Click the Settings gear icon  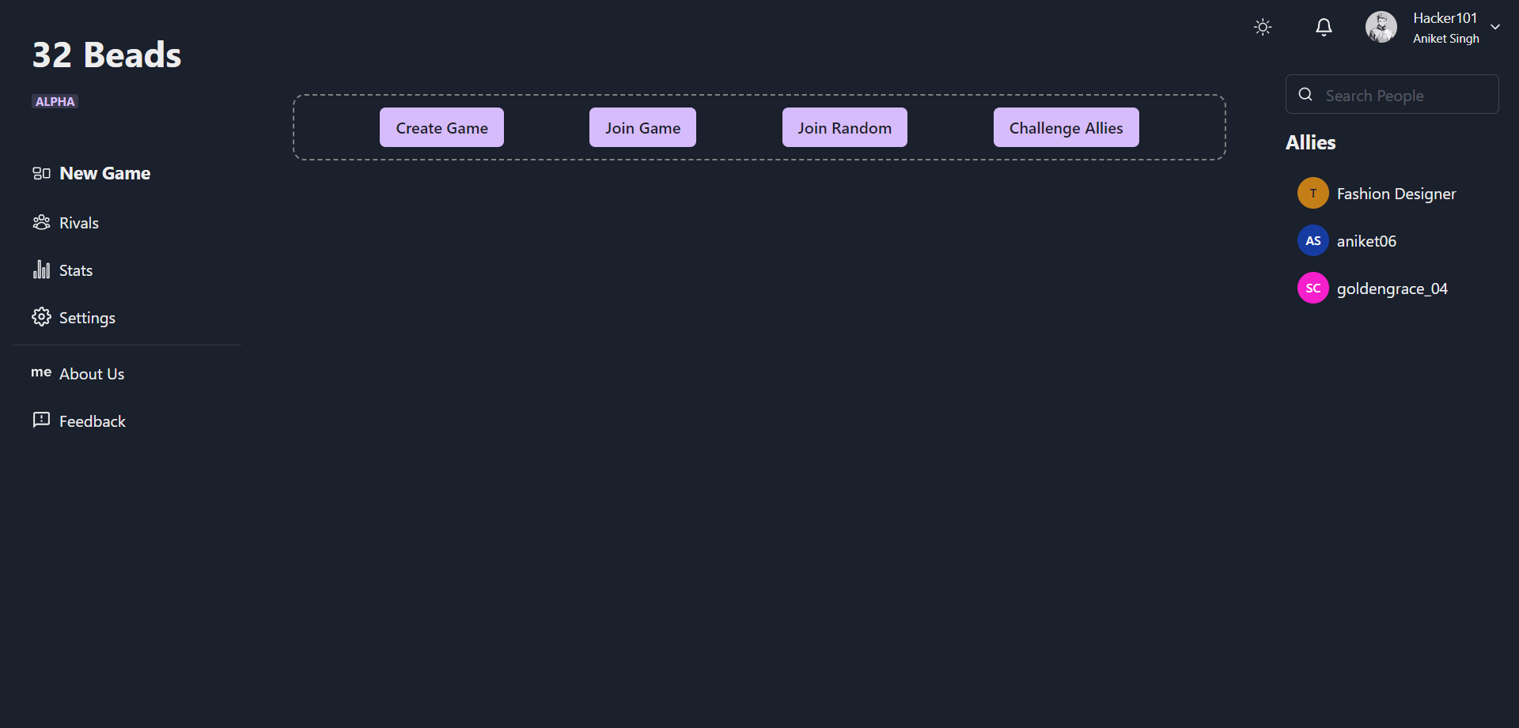click(x=41, y=317)
